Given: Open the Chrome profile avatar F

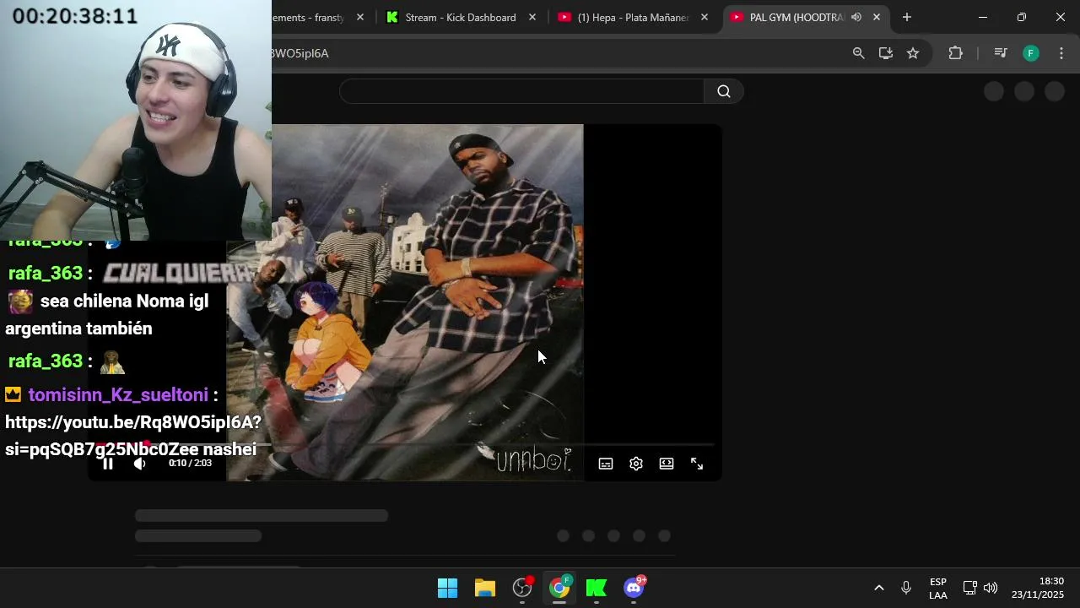Looking at the screenshot, I should 1031,53.
